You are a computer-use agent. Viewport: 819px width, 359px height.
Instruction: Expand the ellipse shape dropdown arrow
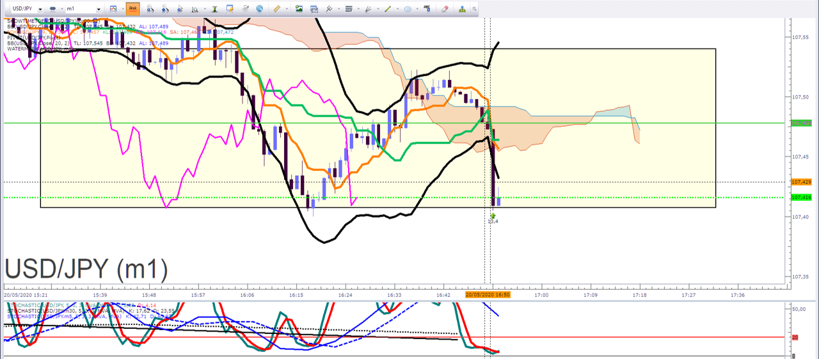tap(417, 9)
